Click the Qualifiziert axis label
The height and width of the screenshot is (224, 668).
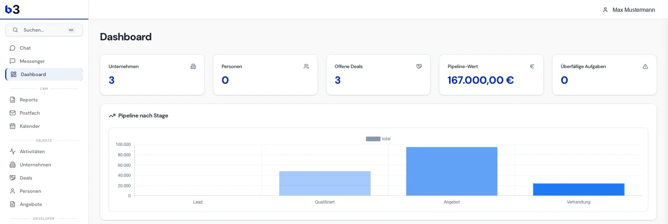tap(325, 202)
